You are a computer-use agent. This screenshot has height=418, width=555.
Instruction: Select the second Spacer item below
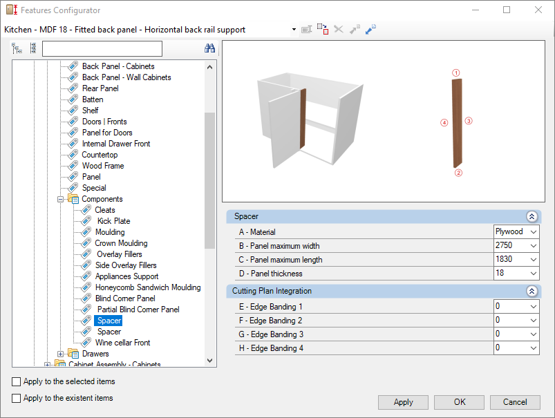(109, 332)
